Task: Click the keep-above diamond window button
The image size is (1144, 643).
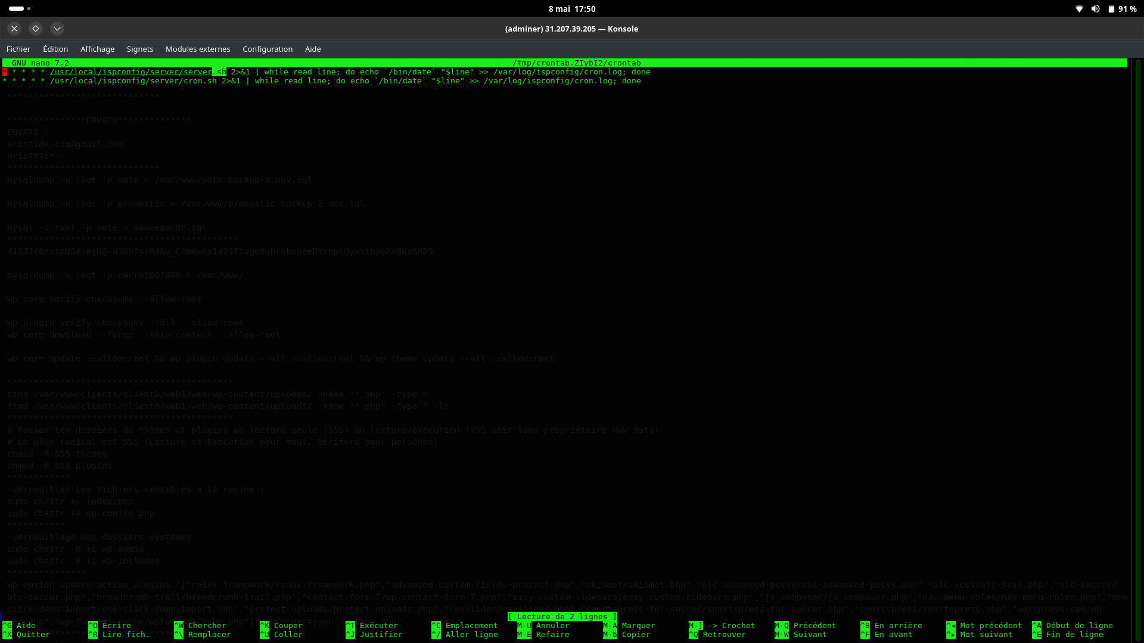Action: coord(36,29)
